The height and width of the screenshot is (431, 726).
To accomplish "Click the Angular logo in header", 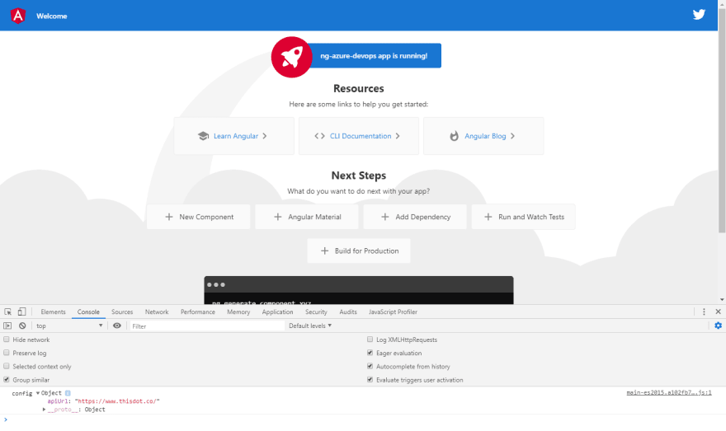I will coord(18,16).
